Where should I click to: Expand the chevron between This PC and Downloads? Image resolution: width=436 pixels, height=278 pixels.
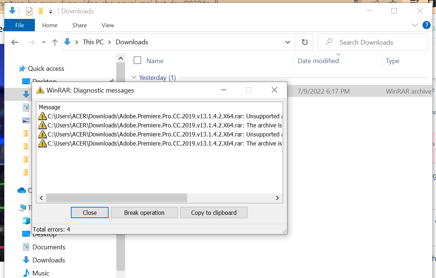point(109,42)
